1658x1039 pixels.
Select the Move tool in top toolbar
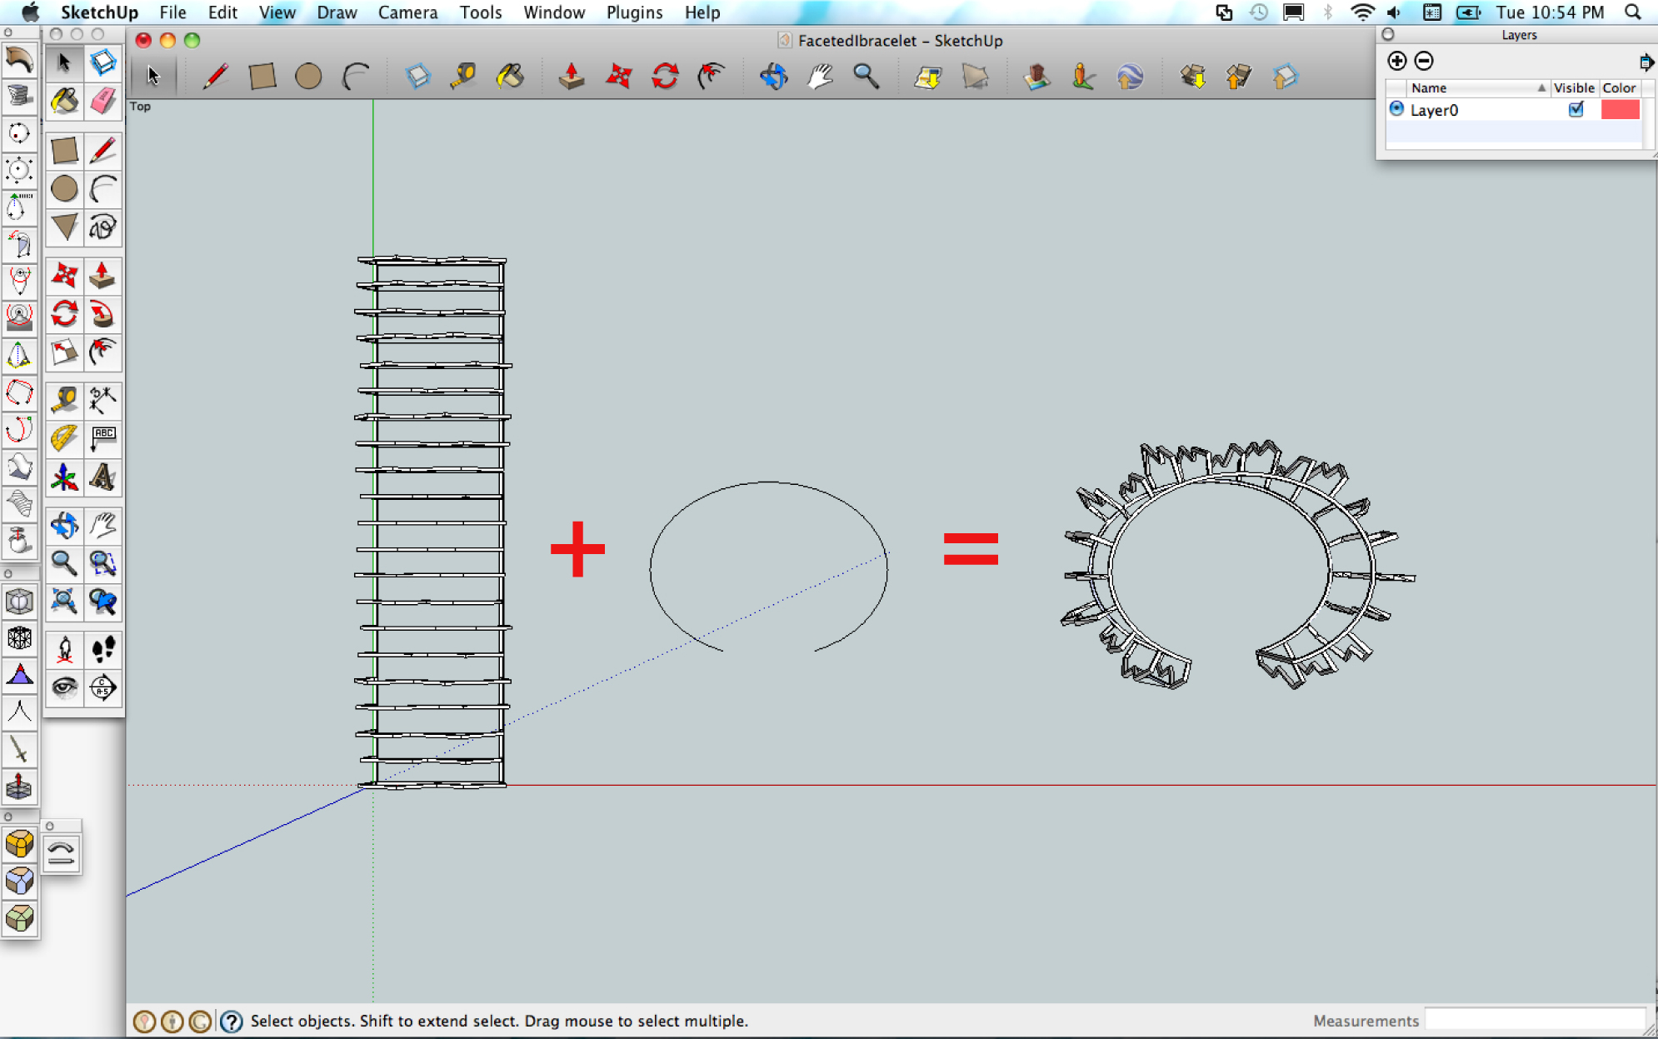618,77
